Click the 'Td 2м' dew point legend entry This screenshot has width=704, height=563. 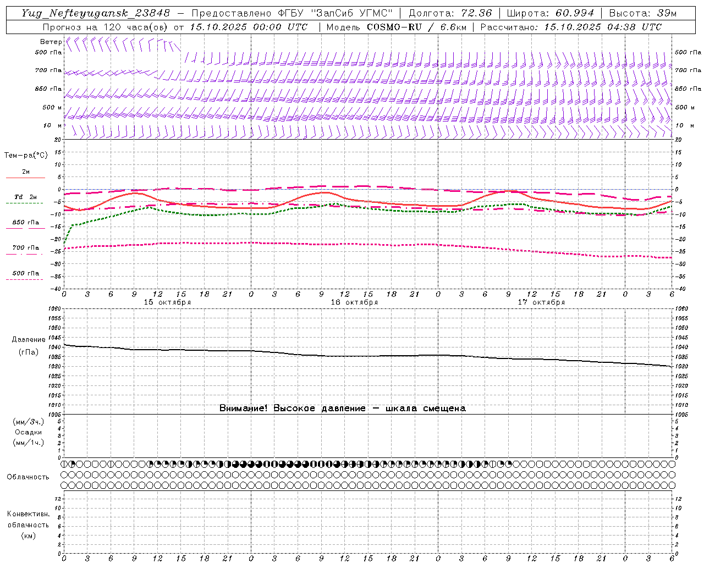click(26, 197)
